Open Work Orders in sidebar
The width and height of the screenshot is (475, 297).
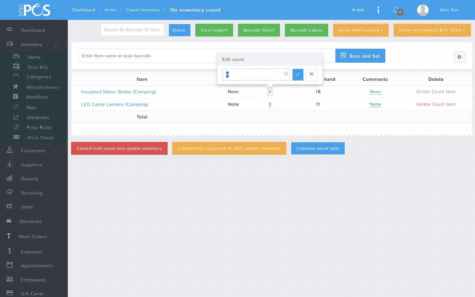[33, 236]
